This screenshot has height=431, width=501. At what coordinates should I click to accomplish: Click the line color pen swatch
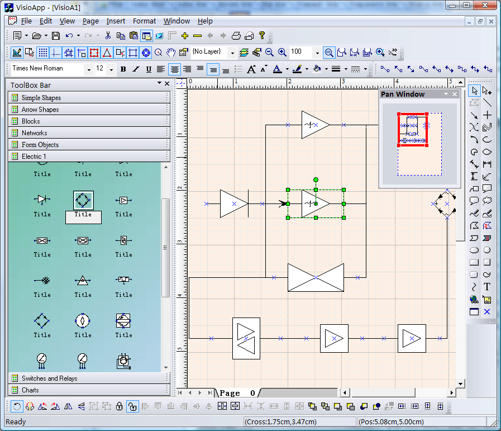(297, 69)
